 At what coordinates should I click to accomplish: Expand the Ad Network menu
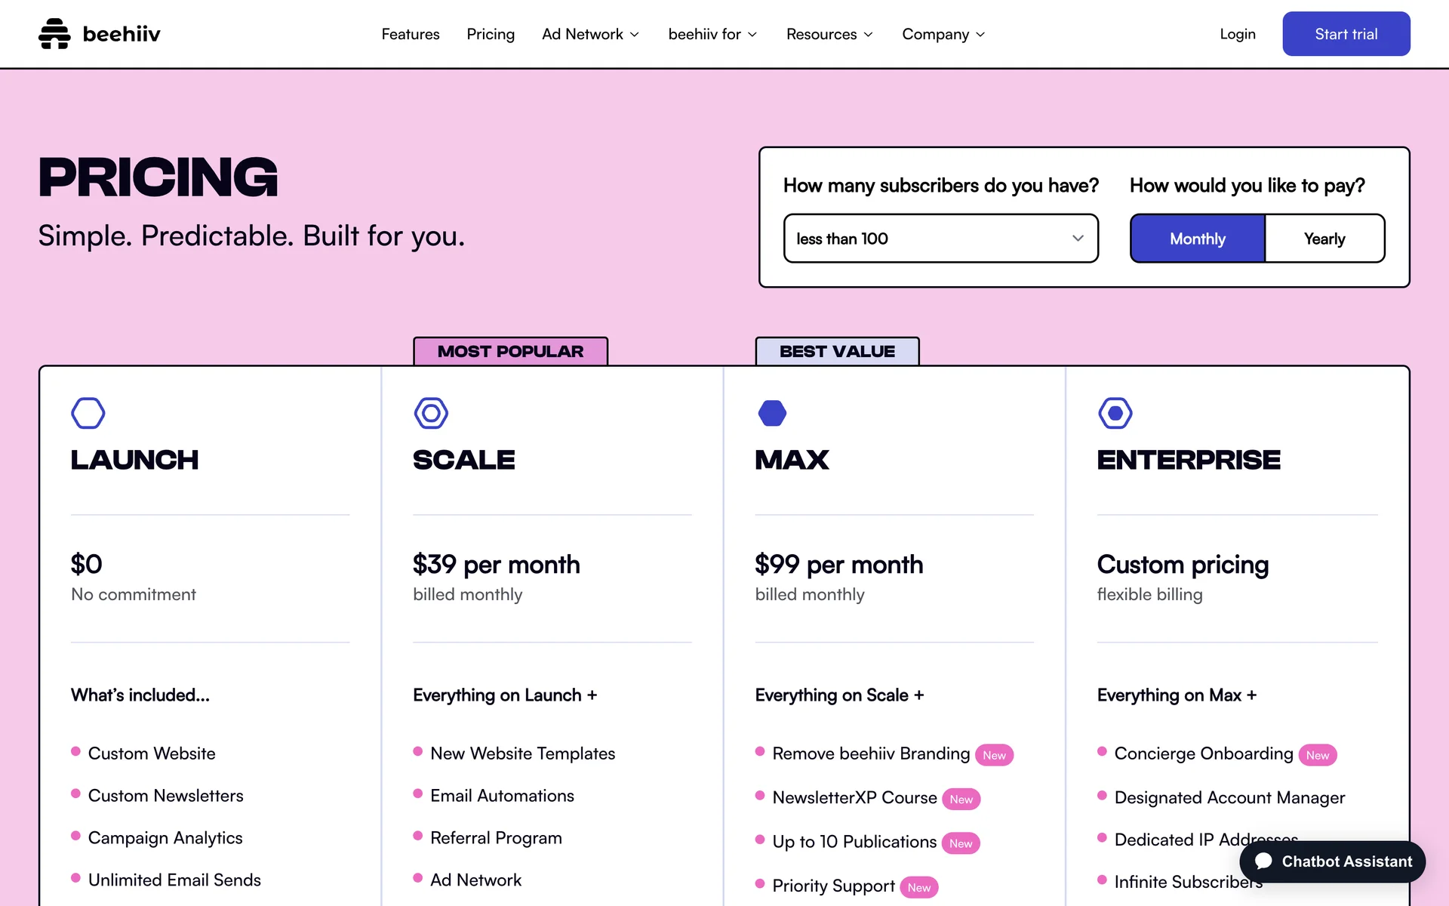(x=590, y=34)
